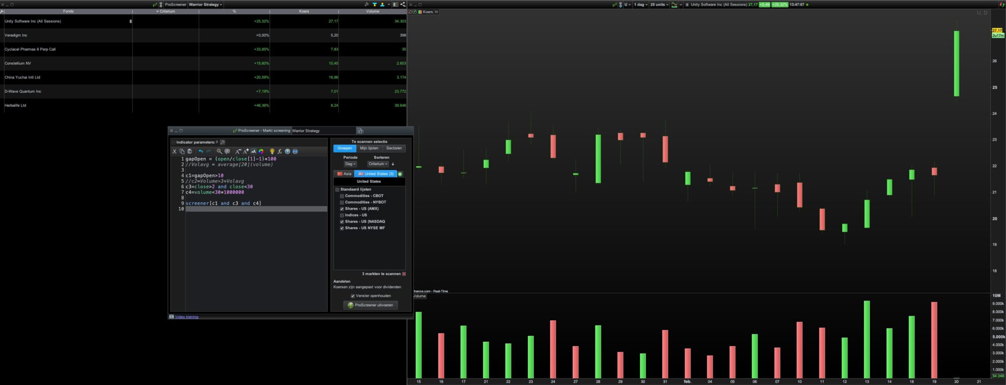Enable the Commodities - NYBOT checkbox
The width and height of the screenshot is (1006, 385).
pyautogui.click(x=342, y=203)
